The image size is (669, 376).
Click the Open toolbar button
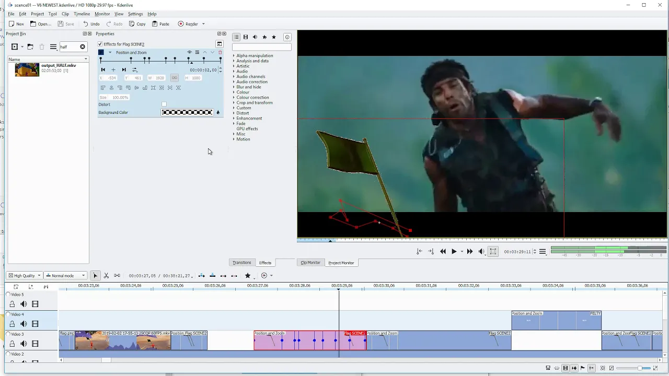tap(40, 24)
